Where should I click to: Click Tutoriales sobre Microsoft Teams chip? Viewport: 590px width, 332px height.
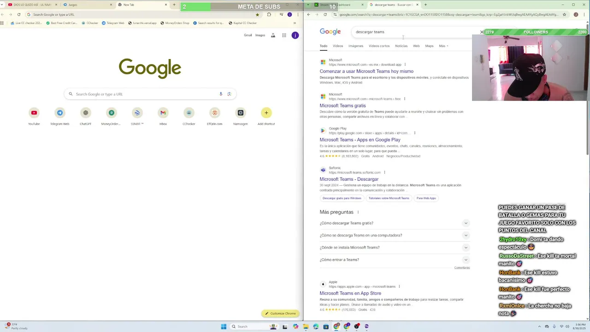coord(389,198)
